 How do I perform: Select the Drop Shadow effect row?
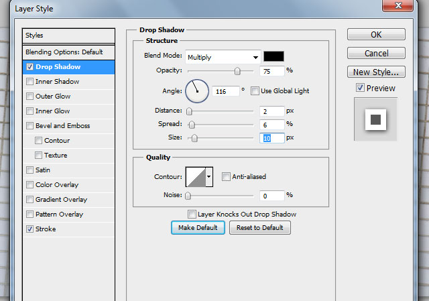(x=68, y=67)
